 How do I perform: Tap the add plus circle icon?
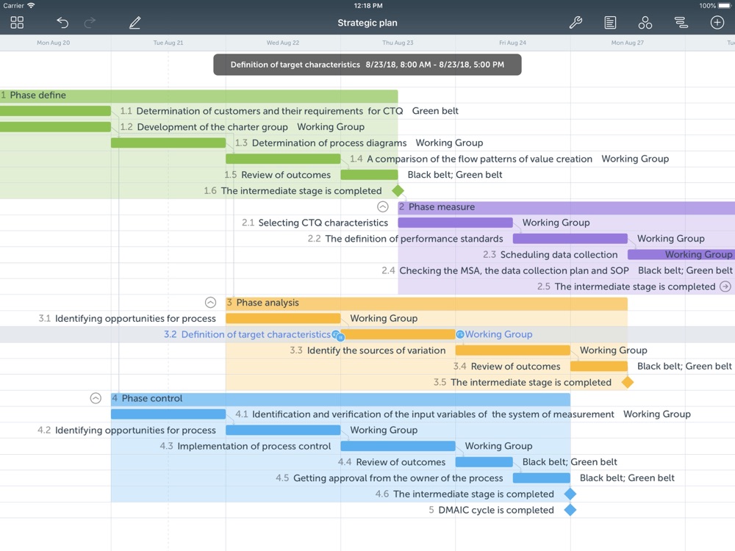(717, 23)
